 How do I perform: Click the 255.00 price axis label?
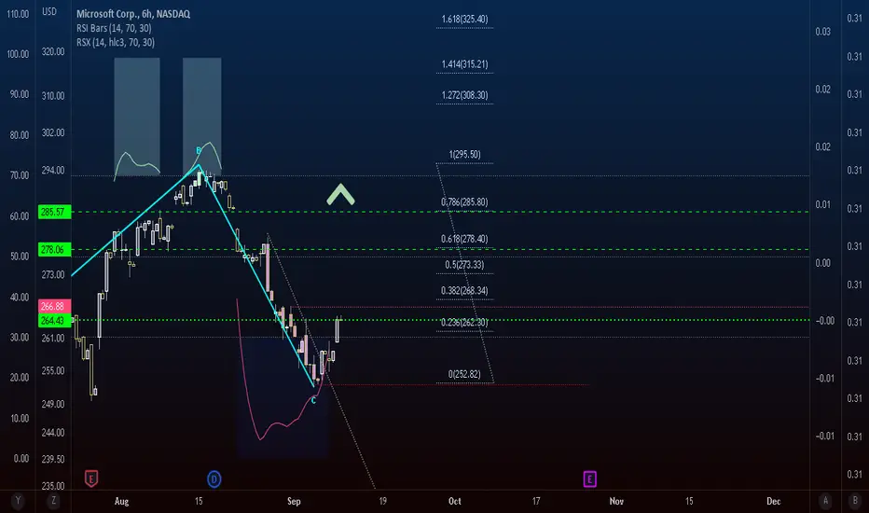53,371
